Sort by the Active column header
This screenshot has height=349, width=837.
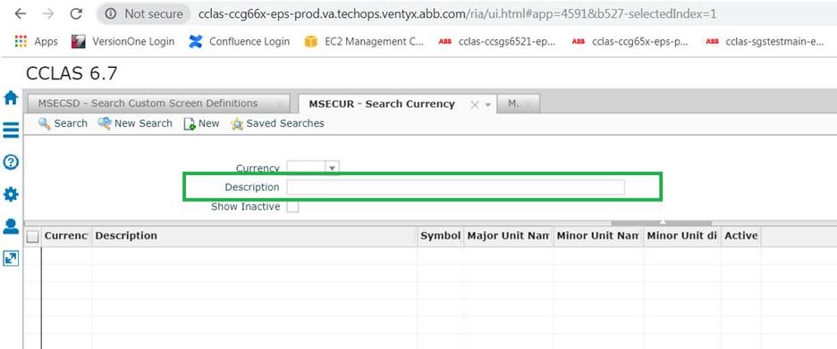point(740,236)
